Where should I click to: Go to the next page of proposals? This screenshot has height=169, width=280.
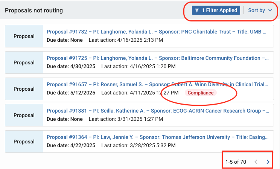pos(268,162)
